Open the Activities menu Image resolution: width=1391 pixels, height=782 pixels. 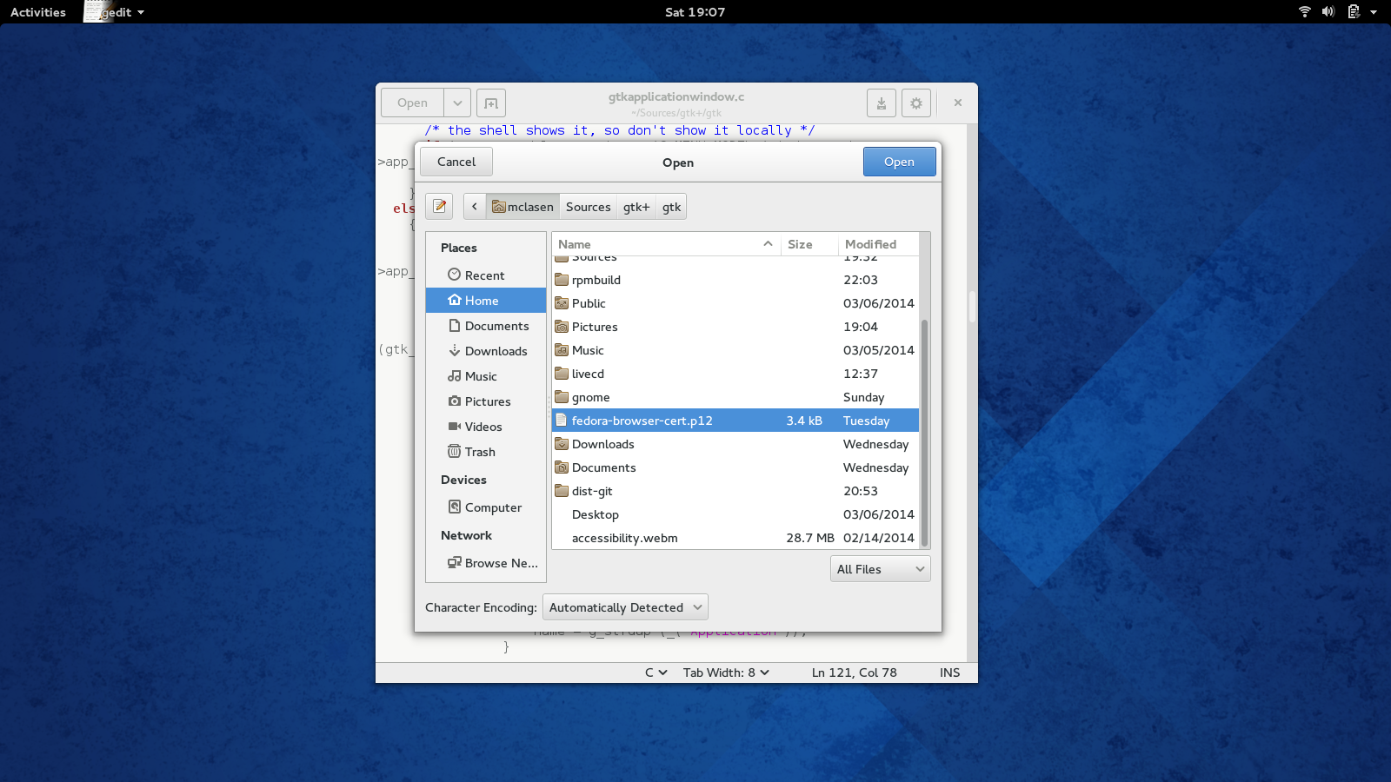pyautogui.click(x=37, y=12)
